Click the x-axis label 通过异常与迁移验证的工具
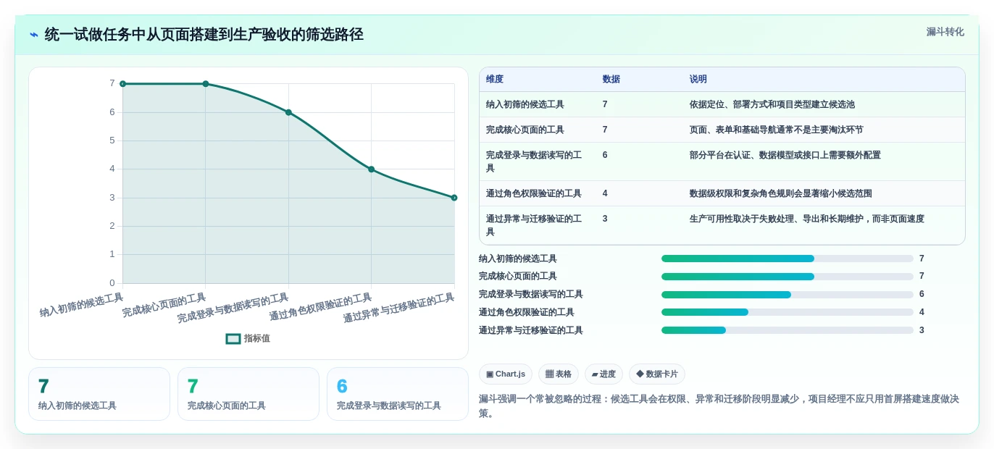Screen dimensions: 994x449 (x=398, y=308)
